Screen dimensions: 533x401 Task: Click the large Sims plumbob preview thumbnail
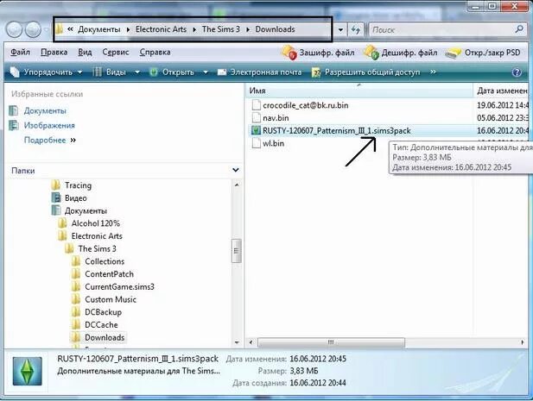click(x=27, y=371)
